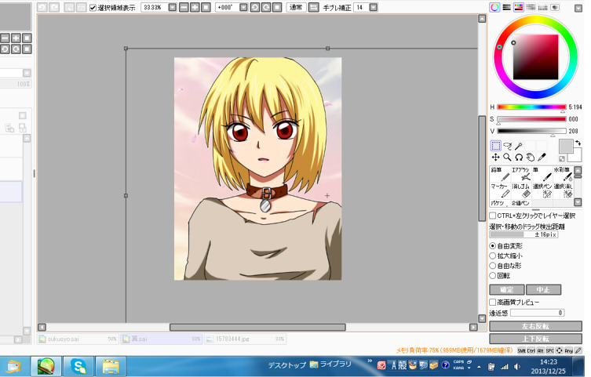Toggle the swatches panel icon
The width and height of the screenshot is (591, 377).
tap(543, 7)
